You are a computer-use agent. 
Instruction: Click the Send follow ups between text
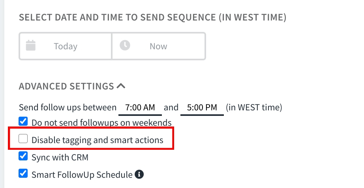pos(68,108)
